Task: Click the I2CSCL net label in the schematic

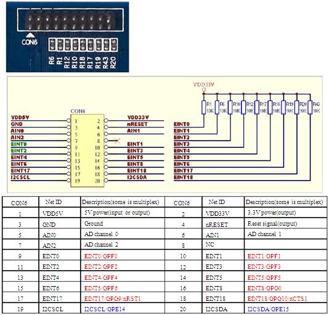Action: 20,178
